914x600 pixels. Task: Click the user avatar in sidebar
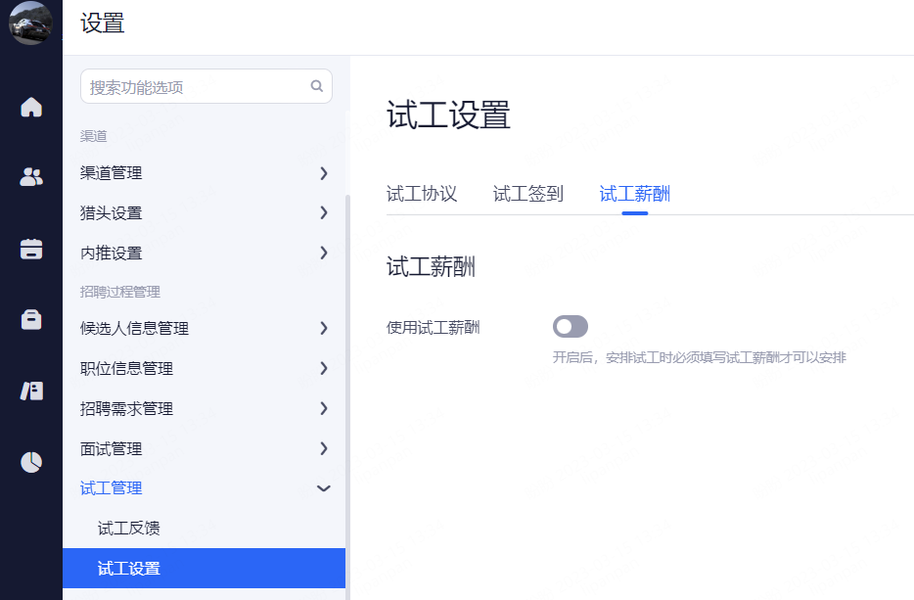click(x=30, y=23)
